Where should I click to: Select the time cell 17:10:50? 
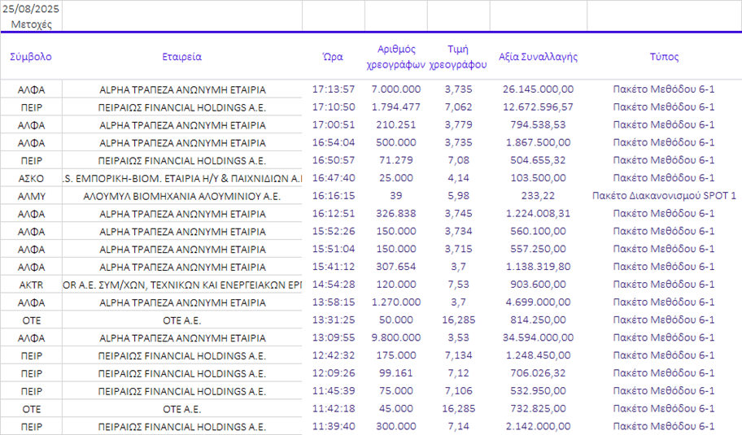point(333,107)
